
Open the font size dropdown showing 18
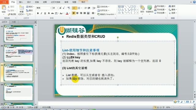pyautogui.click(x=58, y=8)
